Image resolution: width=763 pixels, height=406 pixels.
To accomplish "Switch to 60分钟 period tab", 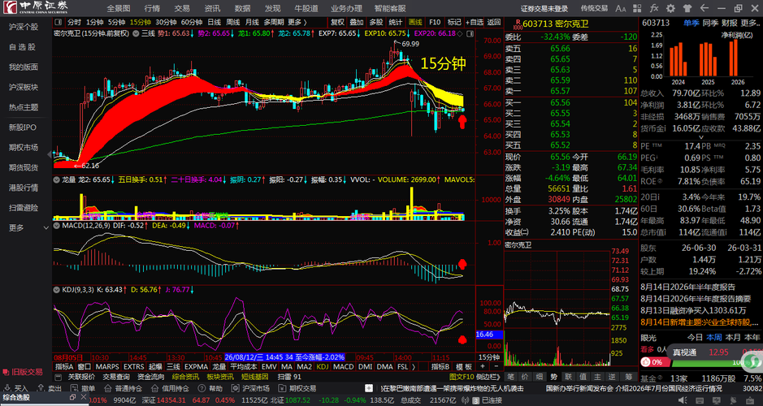I will [192, 22].
